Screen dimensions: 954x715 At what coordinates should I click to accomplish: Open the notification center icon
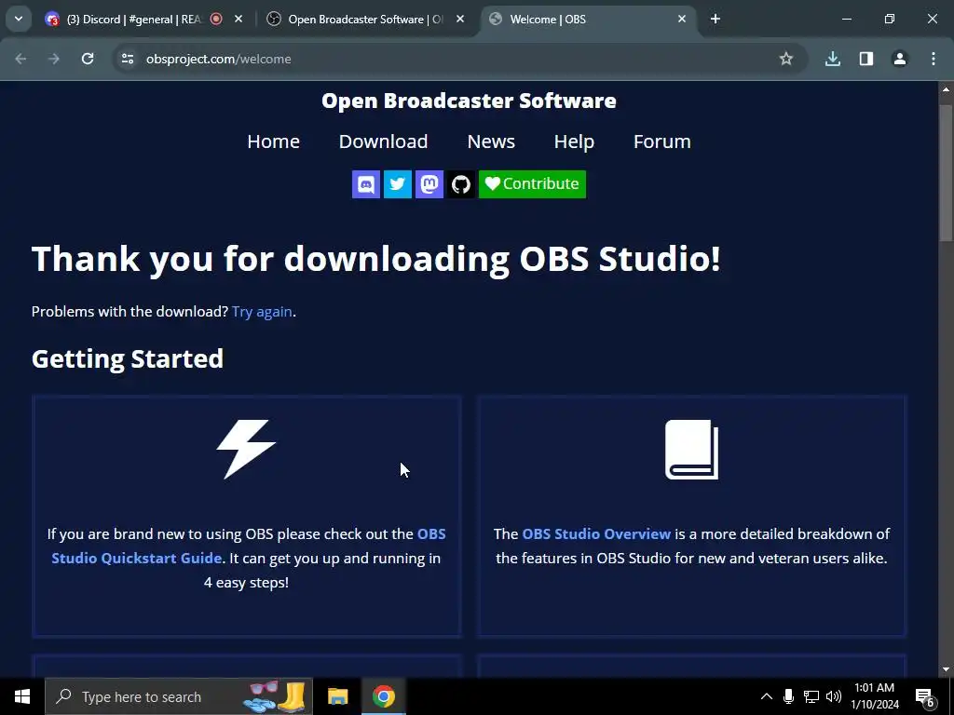point(925,696)
